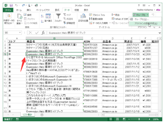The image size is (165, 124).
Task: Click the vertical scrollbar thumb
Action: tap(160, 55)
